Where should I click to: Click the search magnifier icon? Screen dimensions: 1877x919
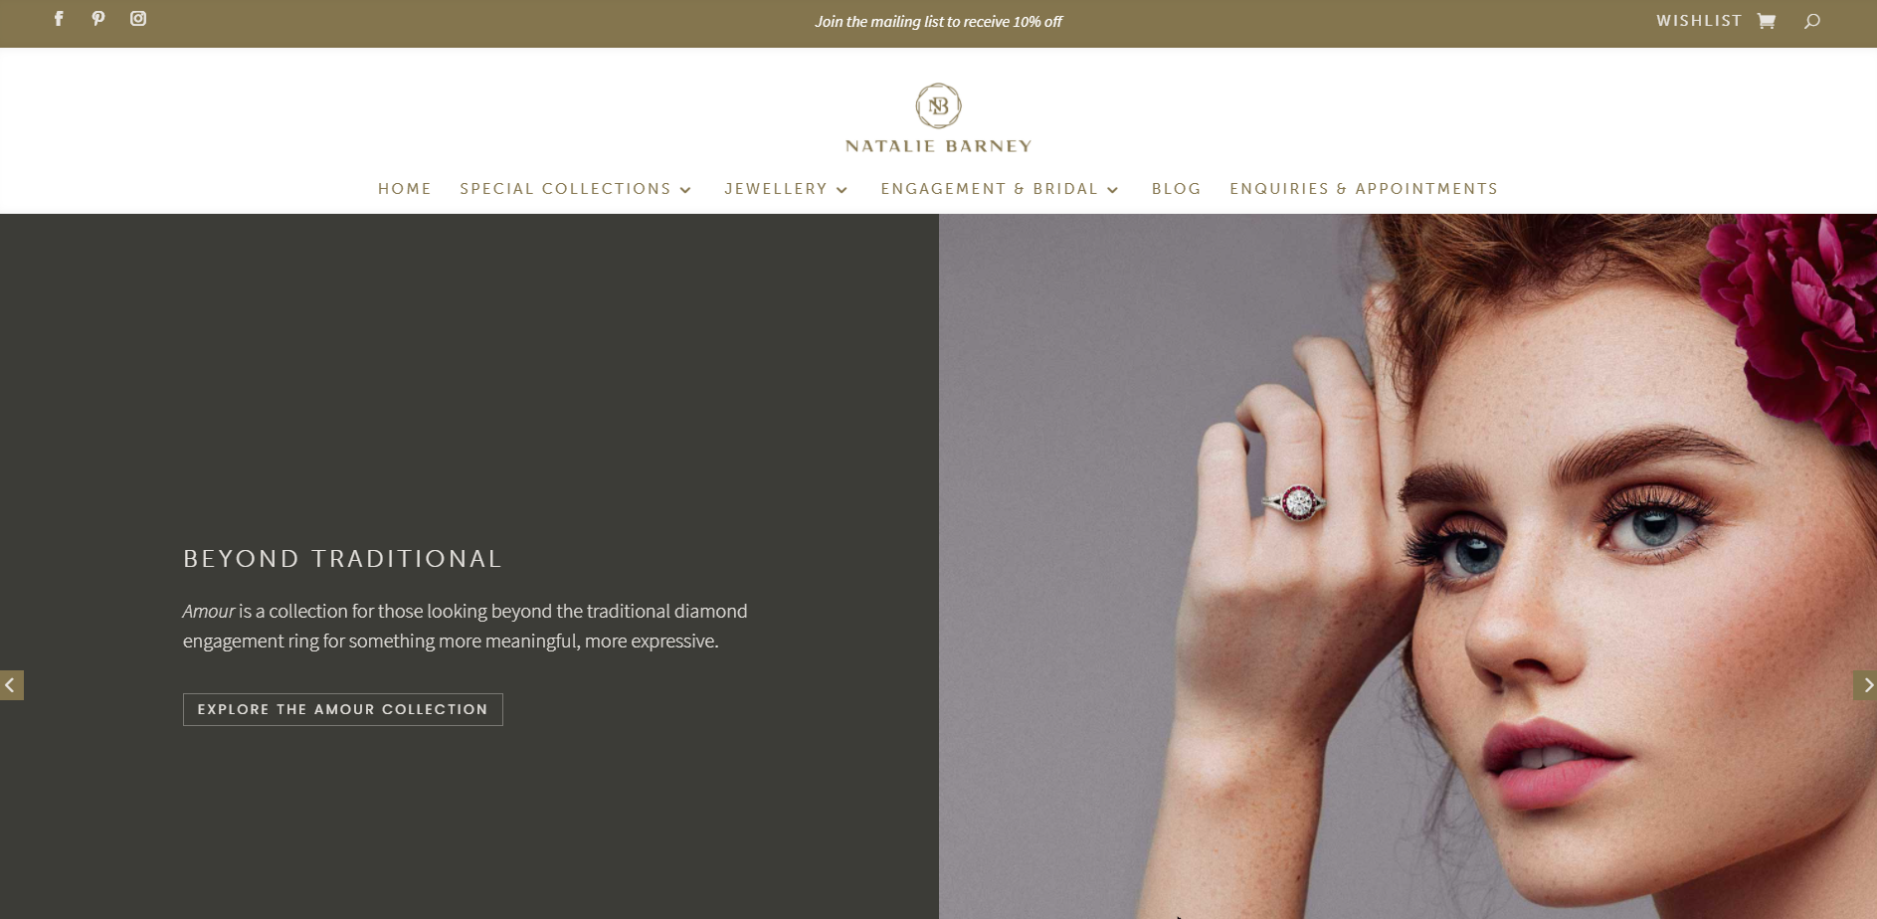[1812, 21]
